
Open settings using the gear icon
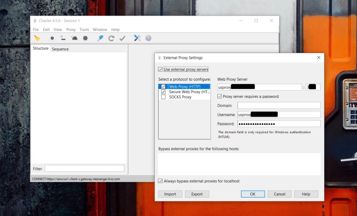pyautogui.click(x=148, y=38)
